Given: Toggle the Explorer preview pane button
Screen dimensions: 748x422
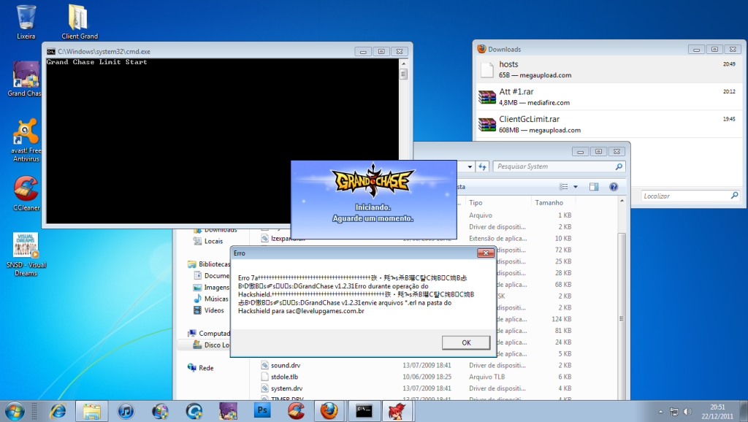Looking at the screenshot, I should point(594,187).
